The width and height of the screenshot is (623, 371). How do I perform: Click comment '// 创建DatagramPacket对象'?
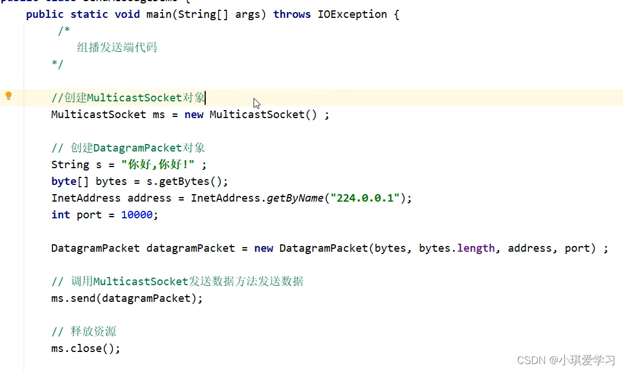[x=128, y=147]
